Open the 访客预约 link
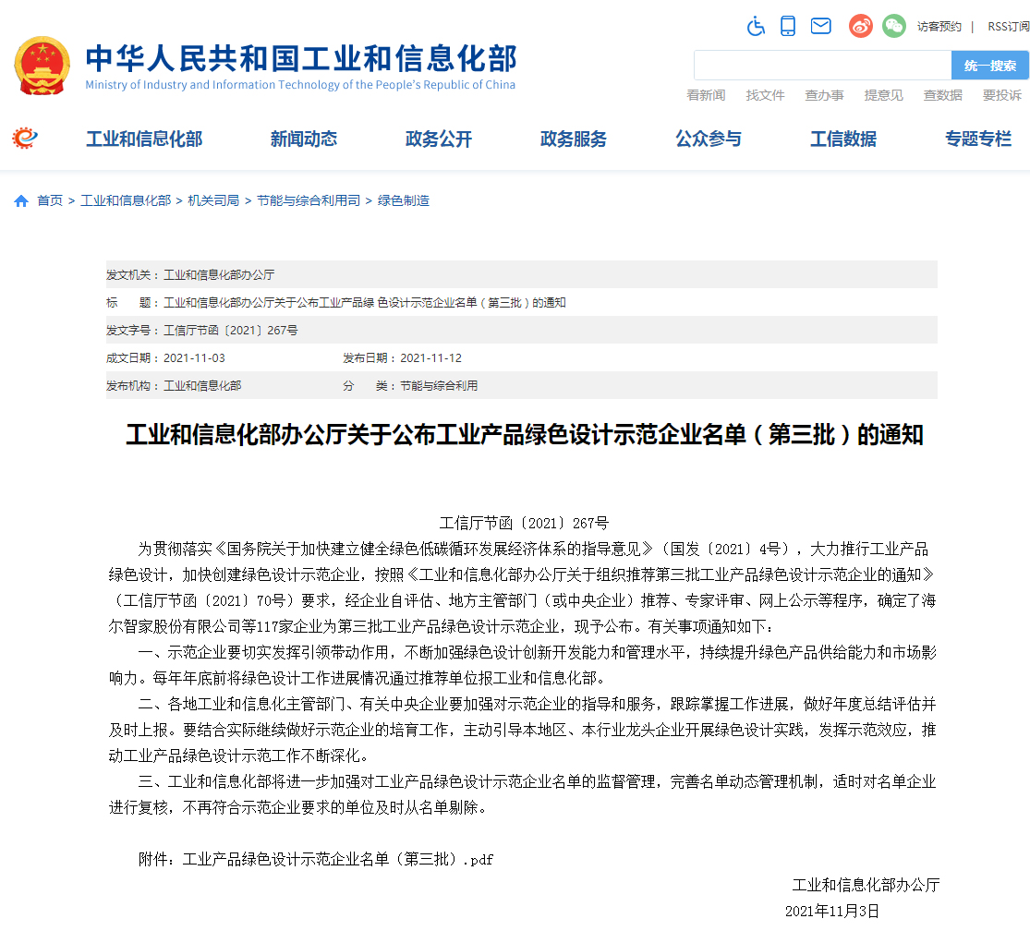The height and width of the screenshot is (943, 1030). click(939, 27)
